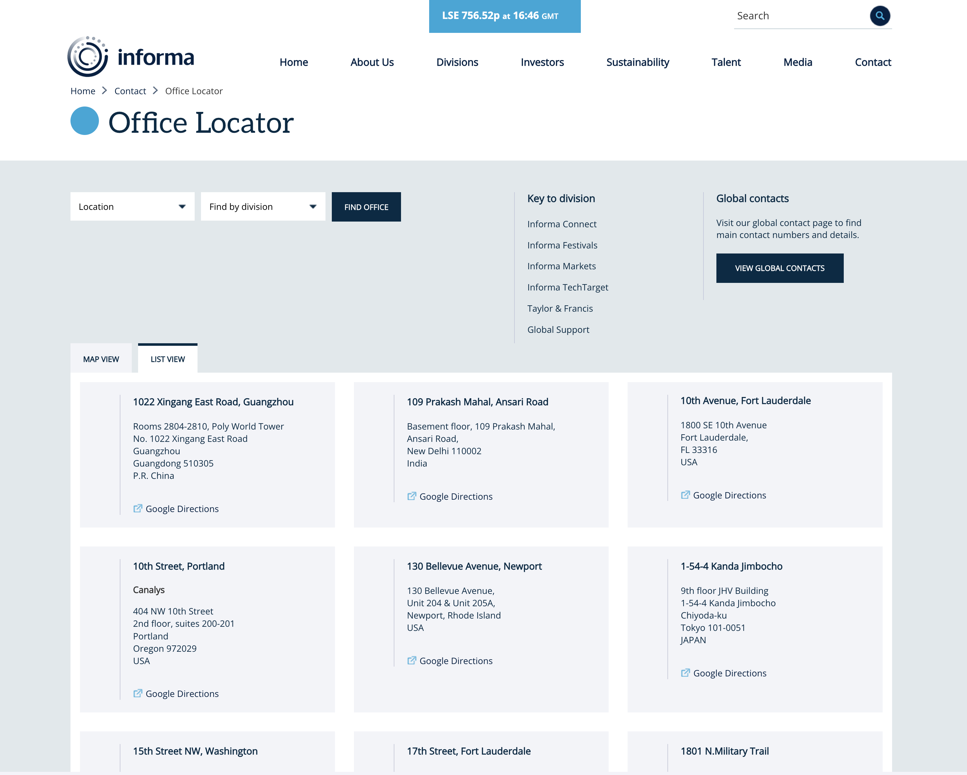Click external link icon for Ansari Road directions

411,496
